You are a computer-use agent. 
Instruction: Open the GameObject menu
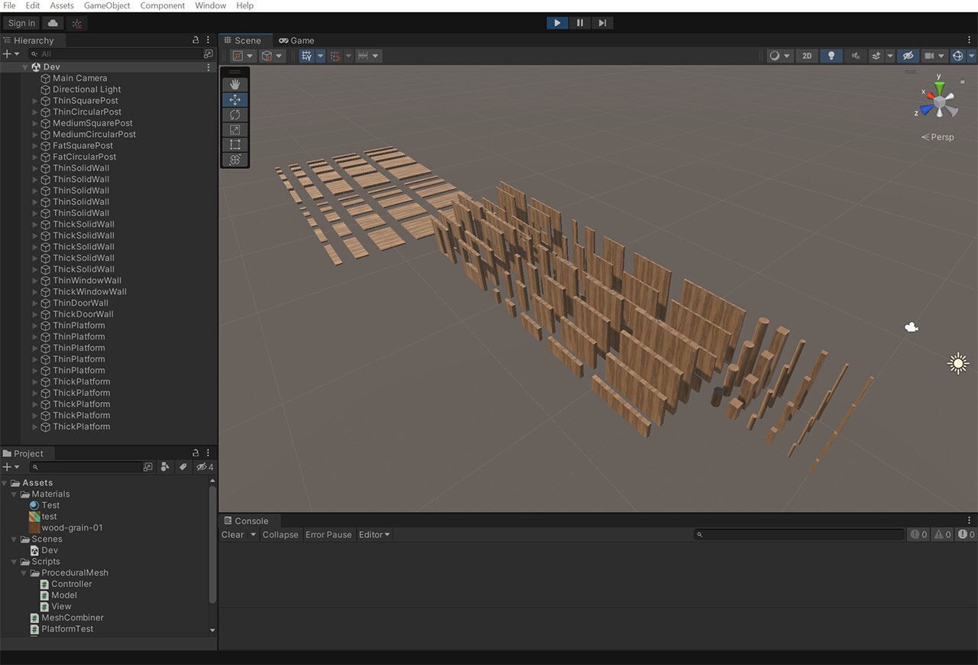click(x=107, y=5)
